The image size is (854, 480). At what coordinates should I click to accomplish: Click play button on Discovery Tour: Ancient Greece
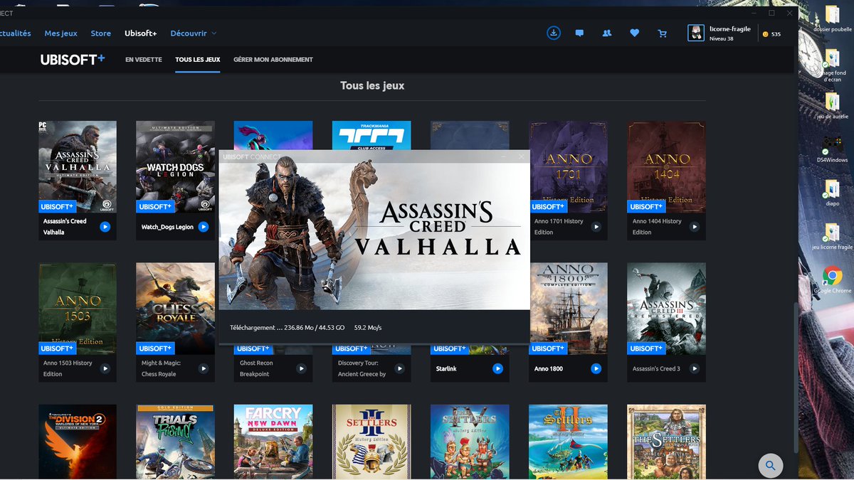click(x=399, y=368)
